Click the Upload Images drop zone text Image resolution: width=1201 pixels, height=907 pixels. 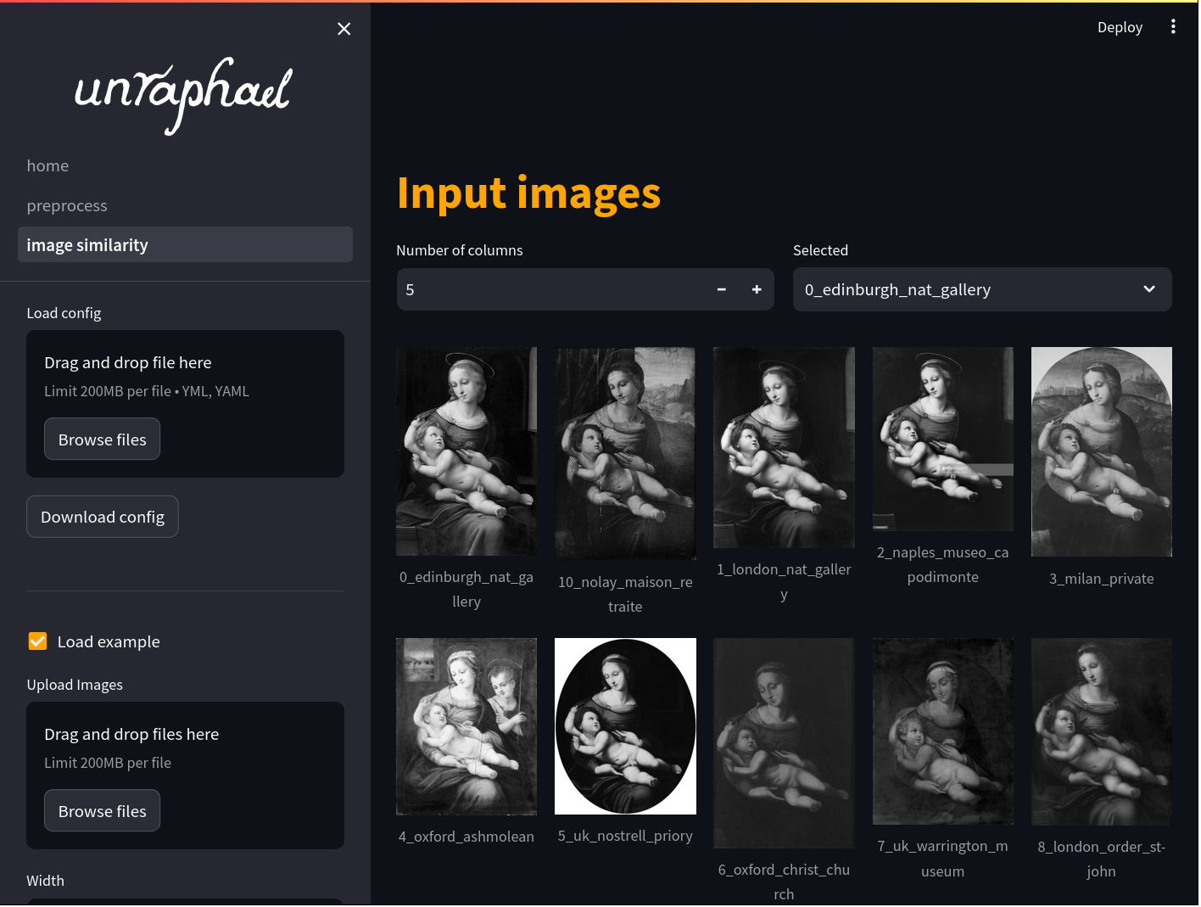pyautogui.click(x=131, y=735)
